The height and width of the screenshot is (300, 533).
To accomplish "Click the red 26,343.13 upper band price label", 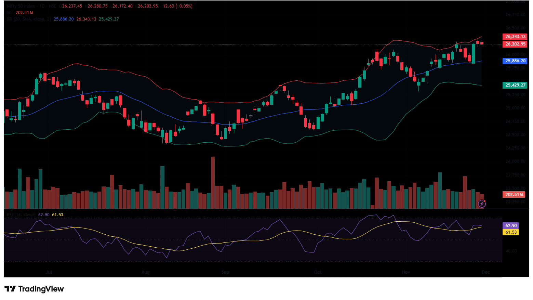I will pyautogui.click(x=515, y=37).
